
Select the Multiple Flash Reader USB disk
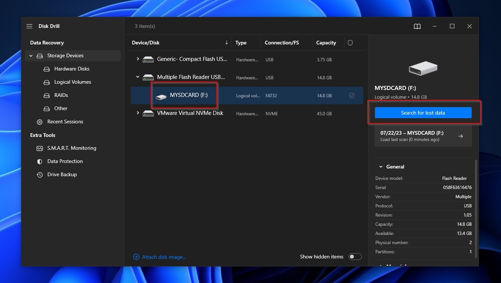click(247, 77)
